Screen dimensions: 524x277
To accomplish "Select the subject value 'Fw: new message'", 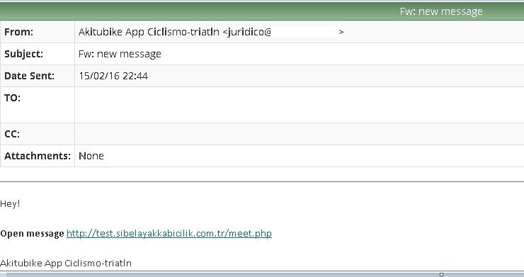I will point(120,54).
